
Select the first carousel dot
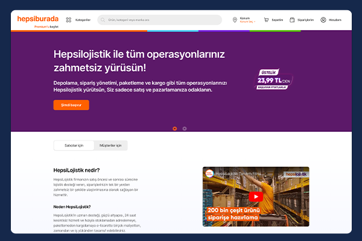pyautogui.click(x=175, y=128)
